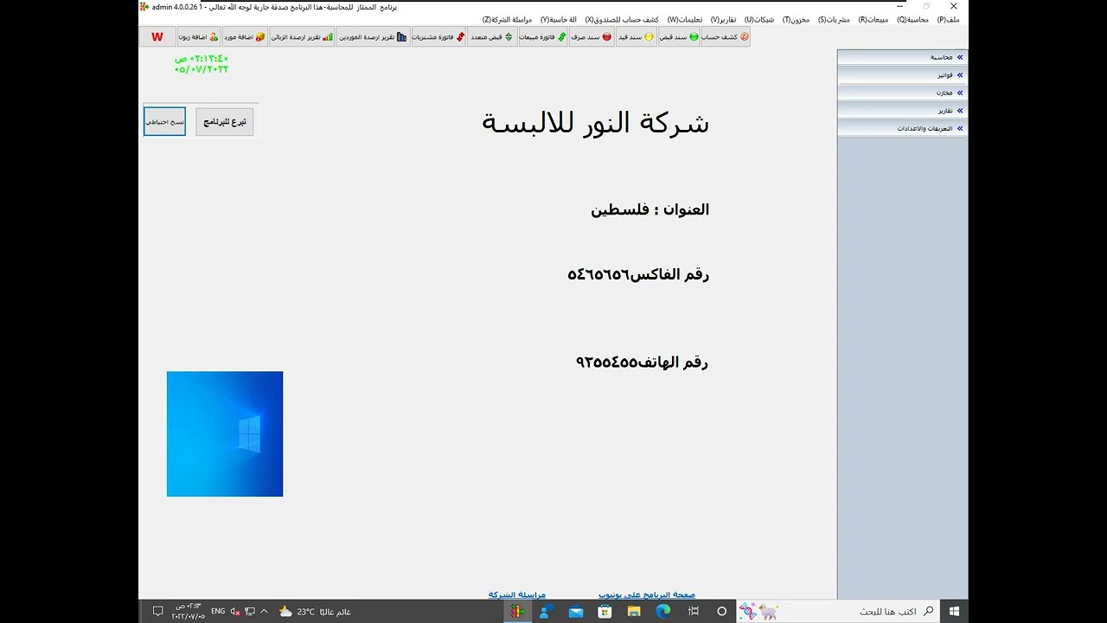The width and height of the screenshot is (1107, 623).
Task: Open the تقرير ارصدة الزبائن report
Action: pos(302,37)
